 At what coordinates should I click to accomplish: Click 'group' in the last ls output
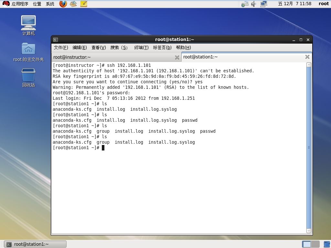[x=103, y=142]
